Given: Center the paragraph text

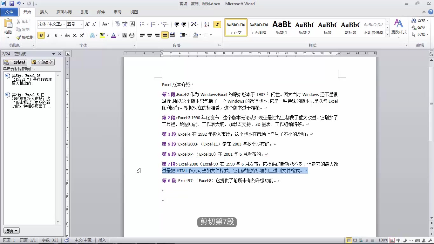Looking at the screenshot, I should coord(150,35).
